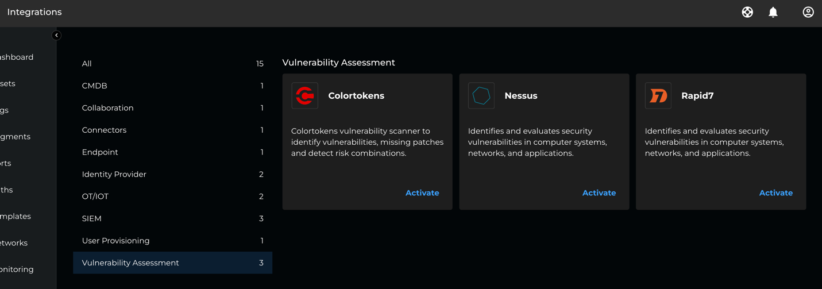Open the user profile icon

(x=808, y=12)
